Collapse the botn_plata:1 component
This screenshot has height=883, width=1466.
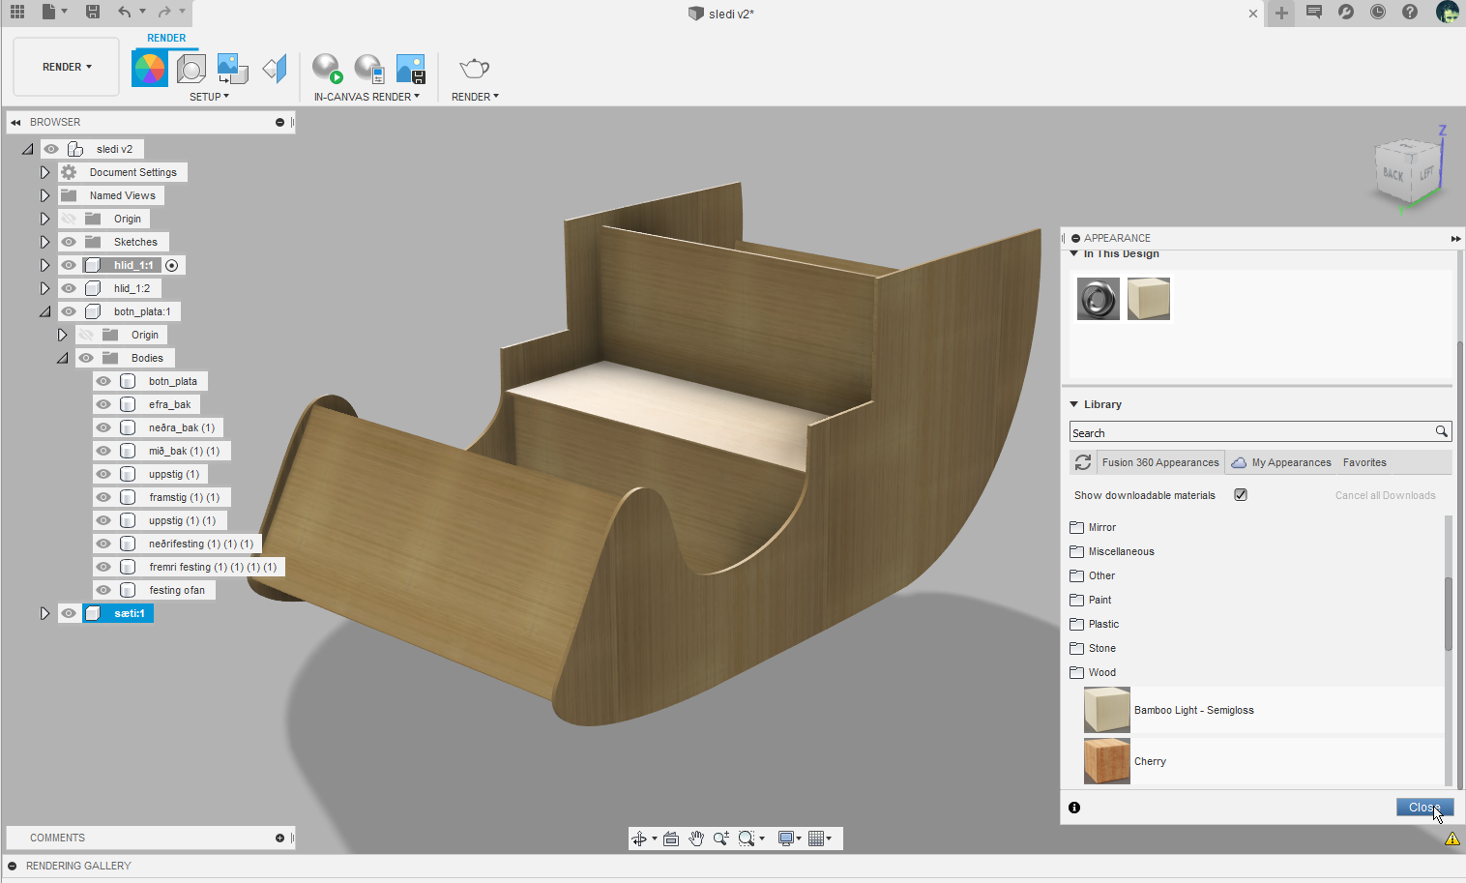pos(44,311)
